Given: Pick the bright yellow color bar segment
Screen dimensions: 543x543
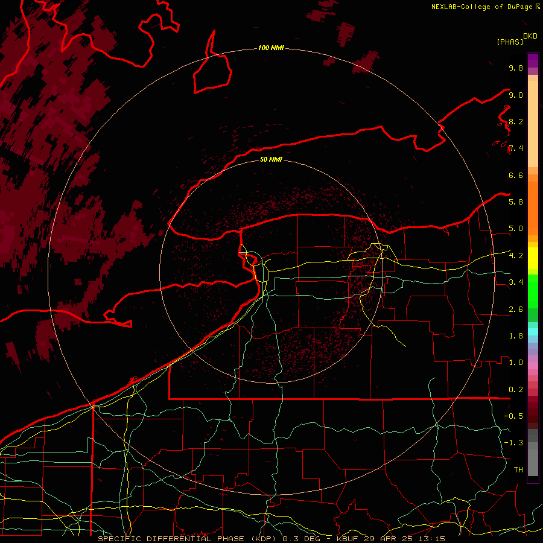Looking at the screenshot, I should click(533, 258).
